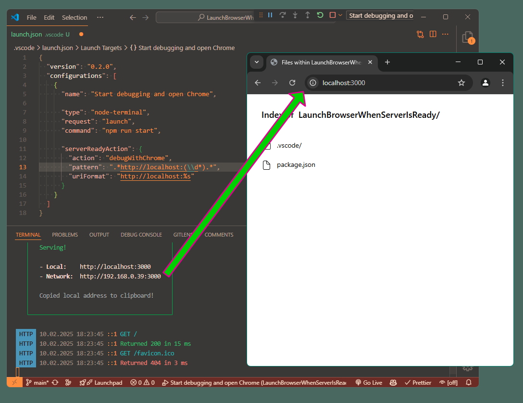Open Launchpad from status bar

(101, 382)
